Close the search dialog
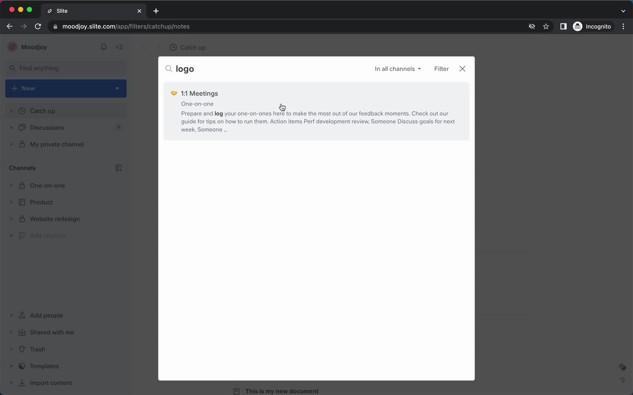 pos(463,69)
